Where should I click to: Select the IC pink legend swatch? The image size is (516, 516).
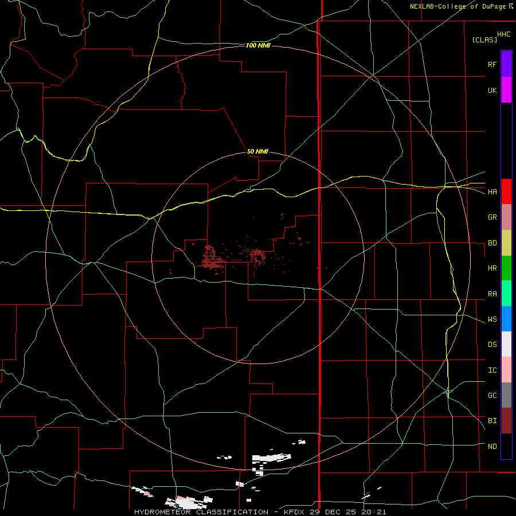[506, 370]
